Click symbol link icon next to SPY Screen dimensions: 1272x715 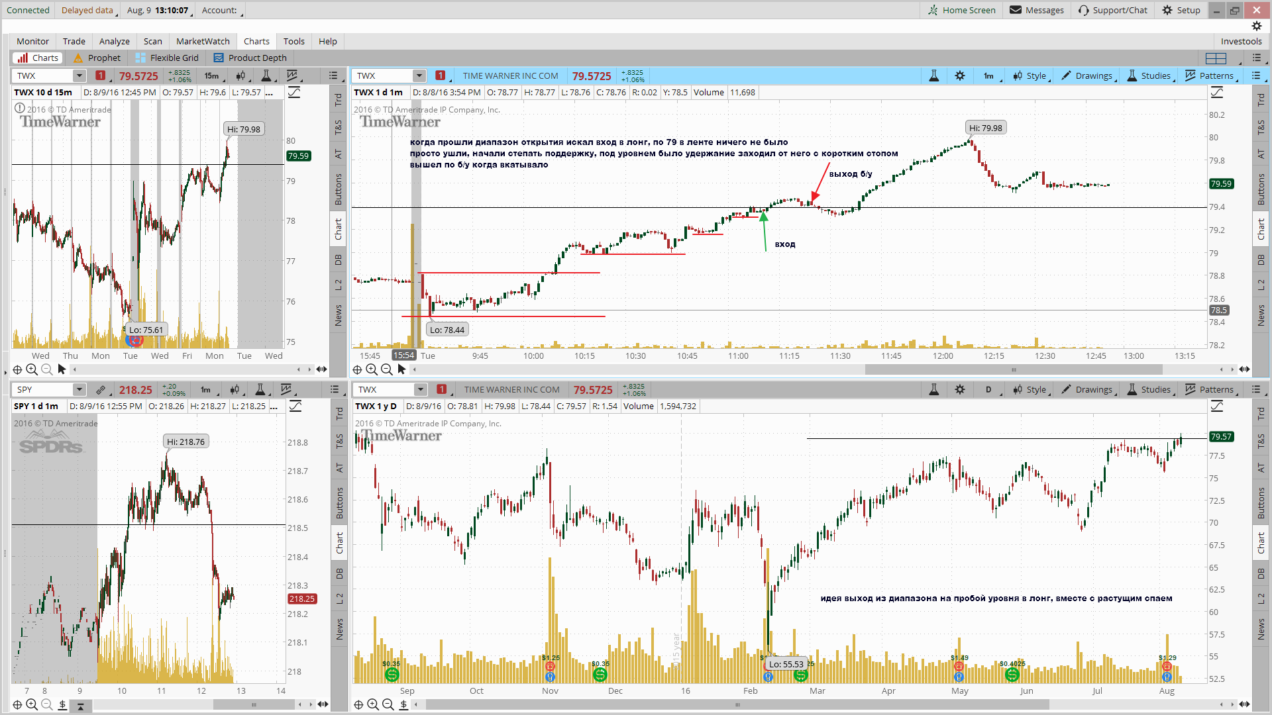click(101, 389)
